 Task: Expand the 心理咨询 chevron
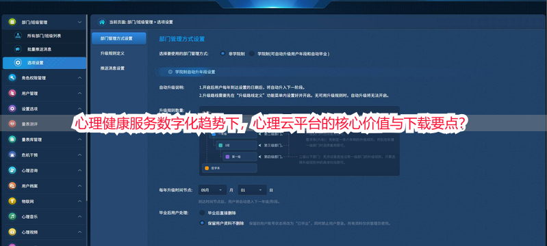pyautogui.click(x=79, y=170)
